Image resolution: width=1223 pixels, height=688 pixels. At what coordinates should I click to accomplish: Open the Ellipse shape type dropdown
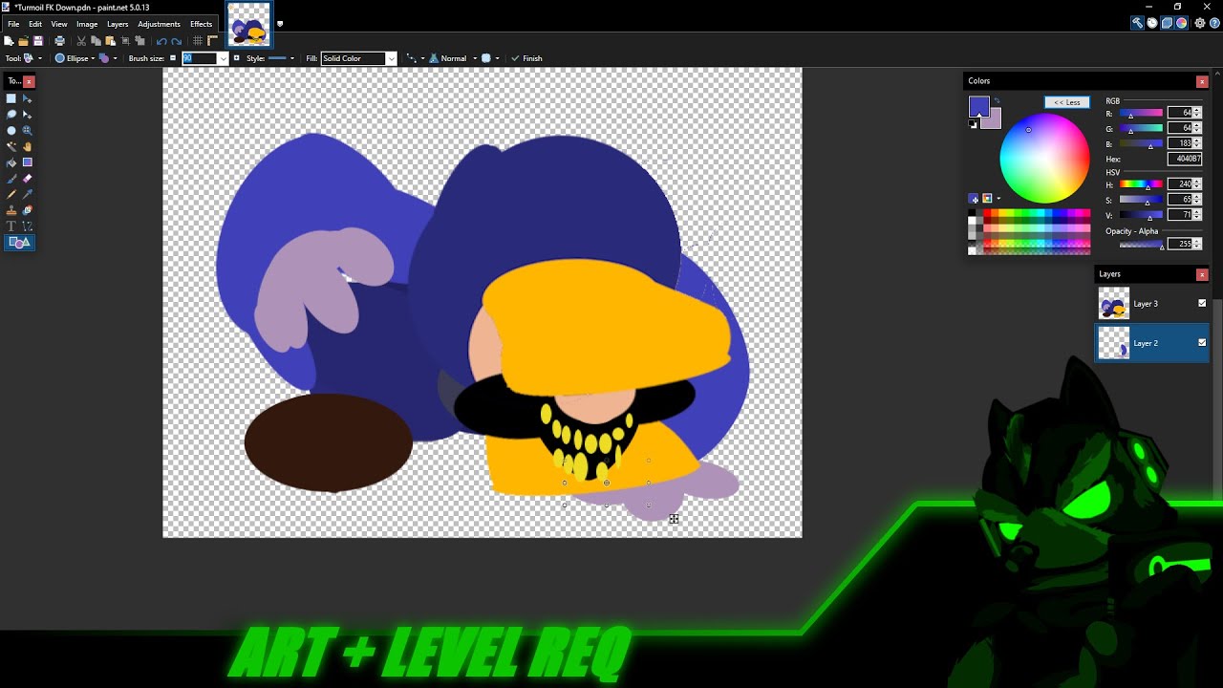click(x=75, y=58)
